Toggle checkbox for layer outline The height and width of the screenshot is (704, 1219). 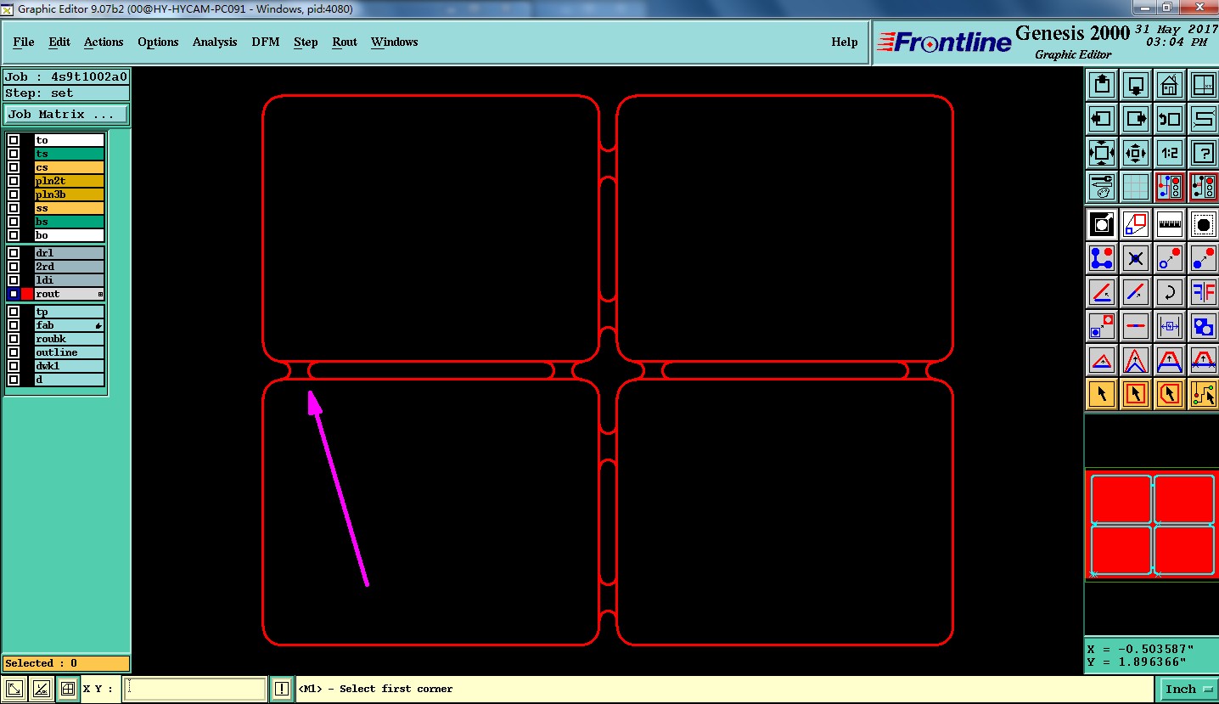pos(14,352)
